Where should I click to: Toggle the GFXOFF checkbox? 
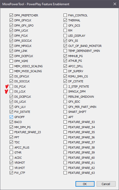[x=11, y=117]
